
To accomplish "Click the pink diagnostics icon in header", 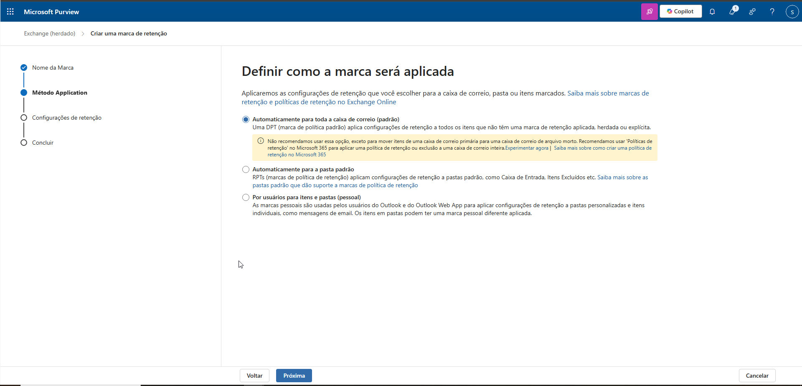I will pos(649,12).
